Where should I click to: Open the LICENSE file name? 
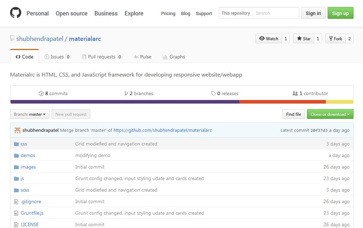(x=30, y=225)
